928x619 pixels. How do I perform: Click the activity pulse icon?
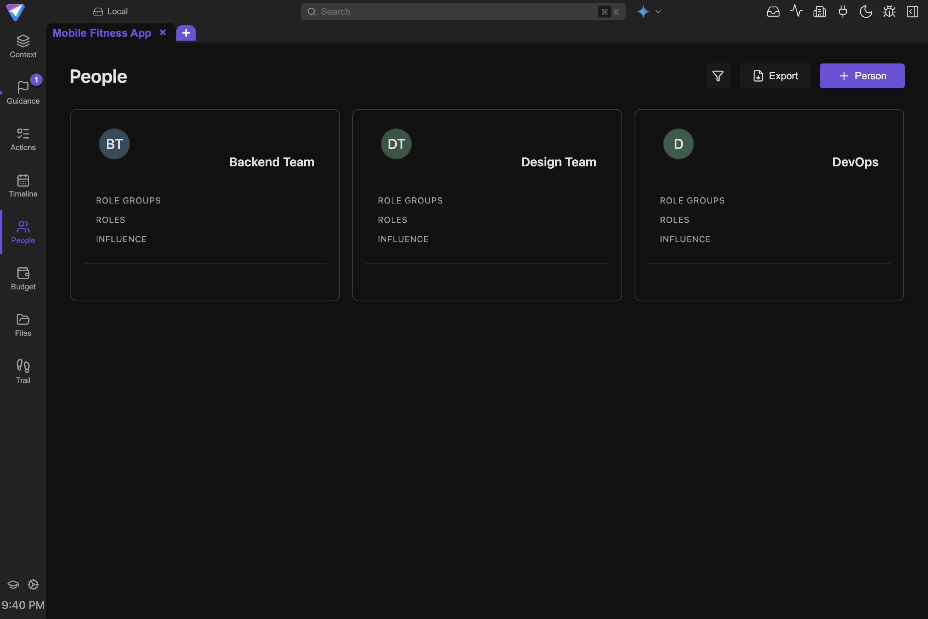pyautogui.click(x=796, y=11)
